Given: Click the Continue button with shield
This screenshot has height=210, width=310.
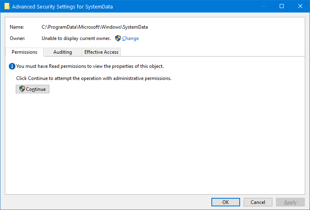Looking at the screenshot, I should click(32, 89).
